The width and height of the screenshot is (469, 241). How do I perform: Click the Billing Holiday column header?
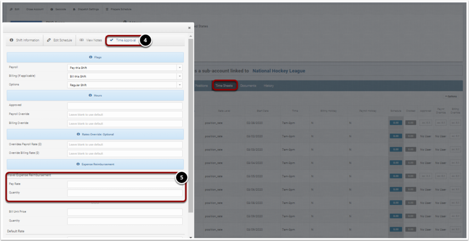click(329, 111)
